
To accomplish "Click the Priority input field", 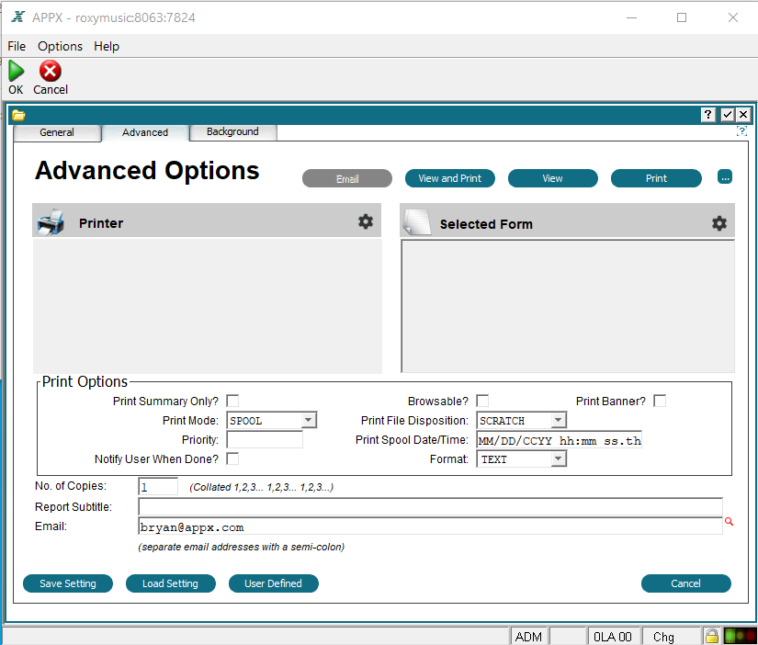I will click(265, 439).
